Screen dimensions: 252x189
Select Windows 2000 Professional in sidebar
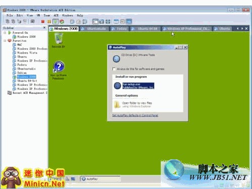point(32,49)
